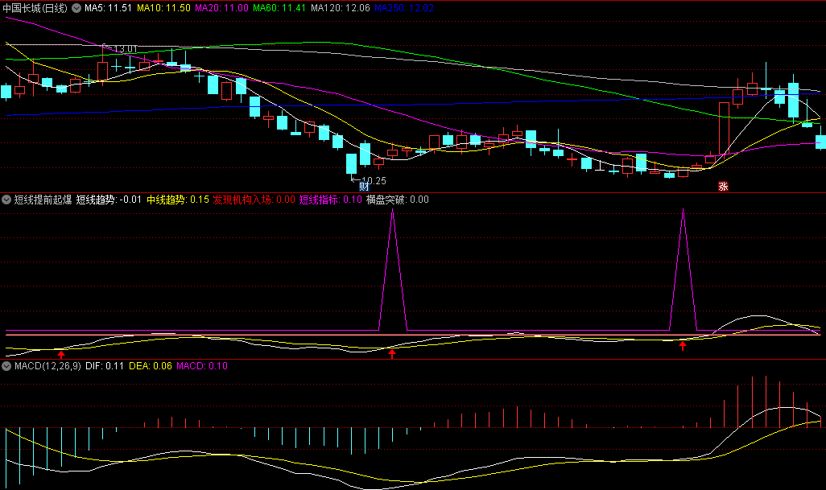Click the first magenta signal spike peak

pyautogui.click(x=392, y=211)
